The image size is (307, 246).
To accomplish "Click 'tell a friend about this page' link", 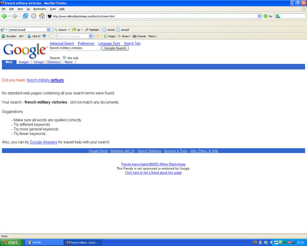I will tap(153, 173).
